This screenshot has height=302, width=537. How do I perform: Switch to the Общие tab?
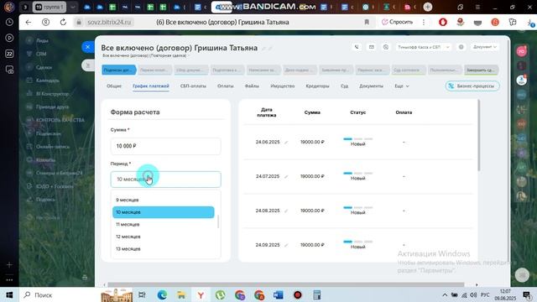[114, 86]
